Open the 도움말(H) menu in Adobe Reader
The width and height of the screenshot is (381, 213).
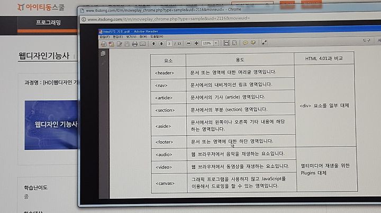coord(157,36)
